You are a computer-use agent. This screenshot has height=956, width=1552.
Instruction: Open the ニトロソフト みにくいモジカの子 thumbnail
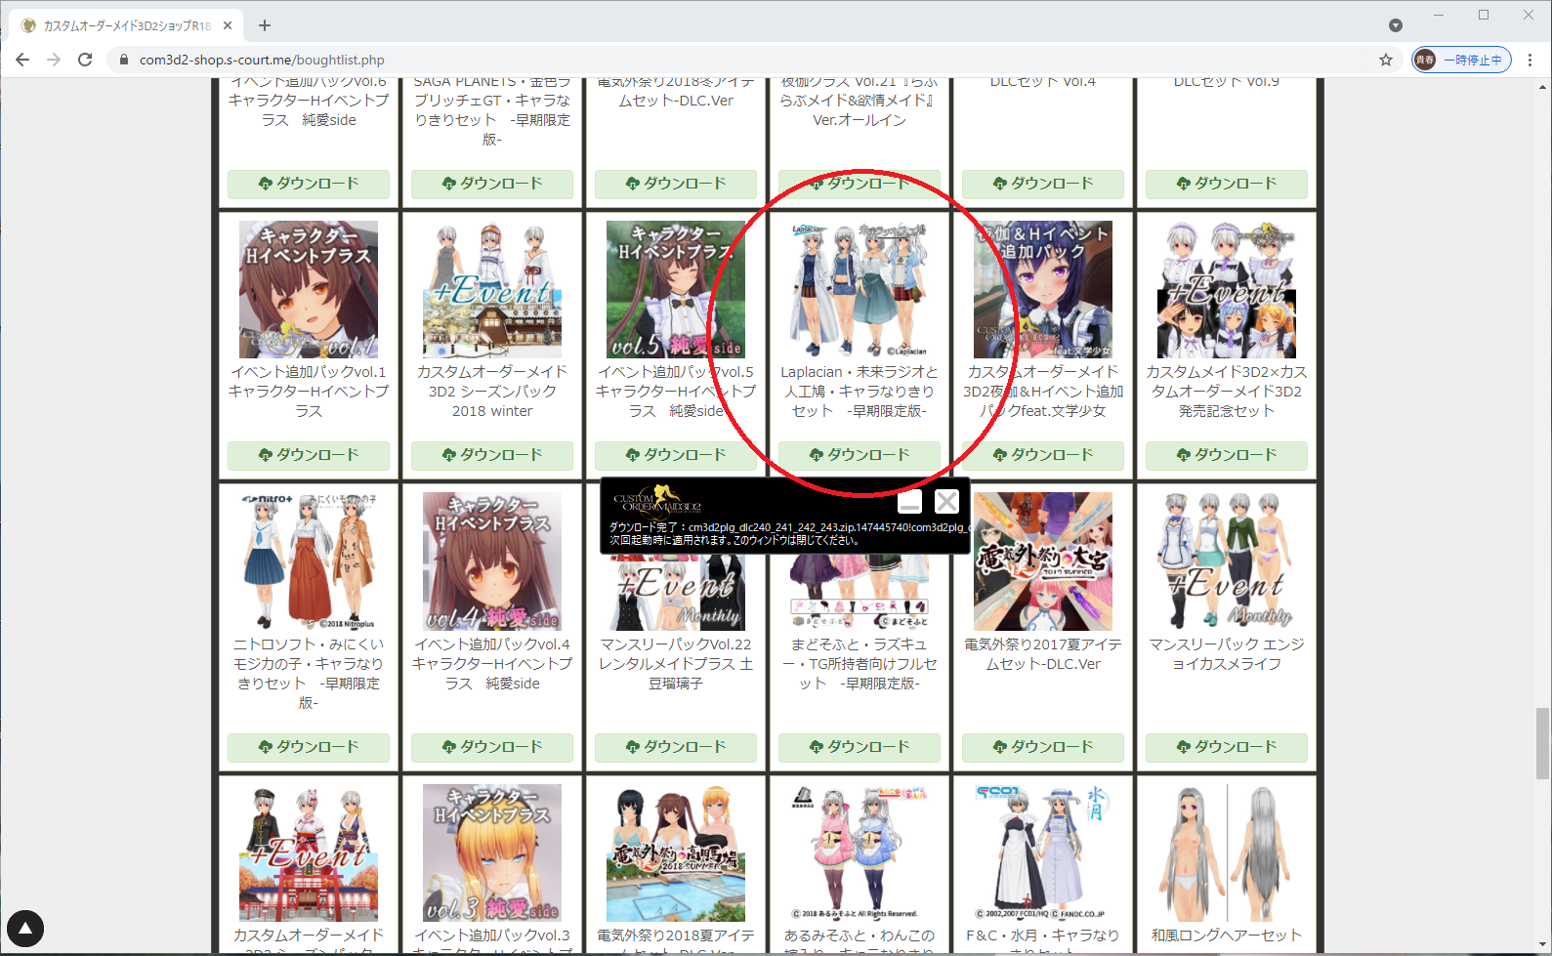click(x=309, y=561)
